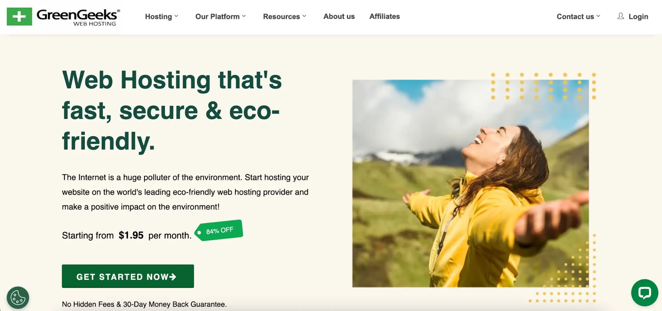This screenshot has height=311, width=662.
Task: Click the green plus logo icon
Action: tap(19, 17)
